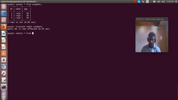The image size is (178, 100).
Task: Click 'Query OK, 0 rows affected' output
Action: point(29,29)
